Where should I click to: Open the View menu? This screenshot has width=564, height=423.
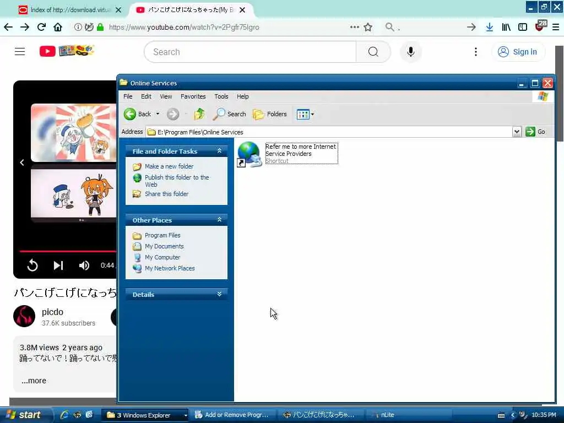coord(166,96)
